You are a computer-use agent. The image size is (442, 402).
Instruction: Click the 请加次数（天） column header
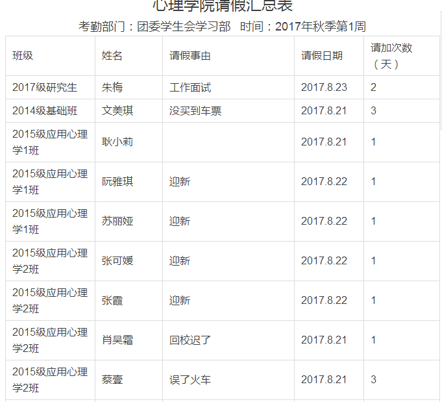(x=391, y=56)
